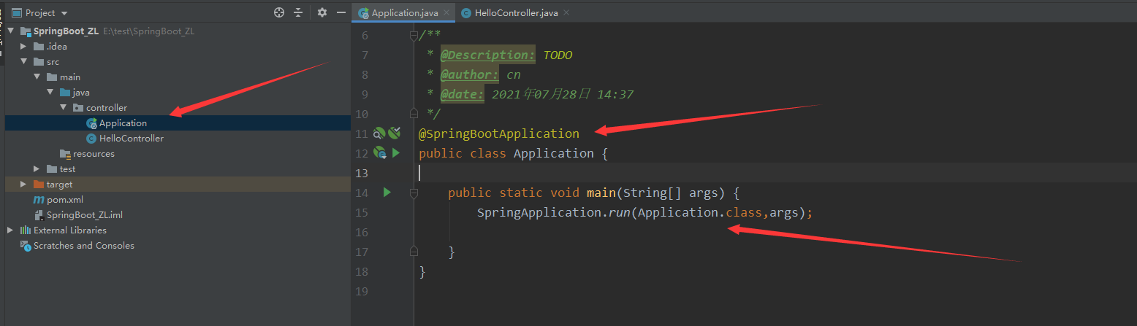
Task: Click the Application.java tab file icon
Action: click(363, 13)
